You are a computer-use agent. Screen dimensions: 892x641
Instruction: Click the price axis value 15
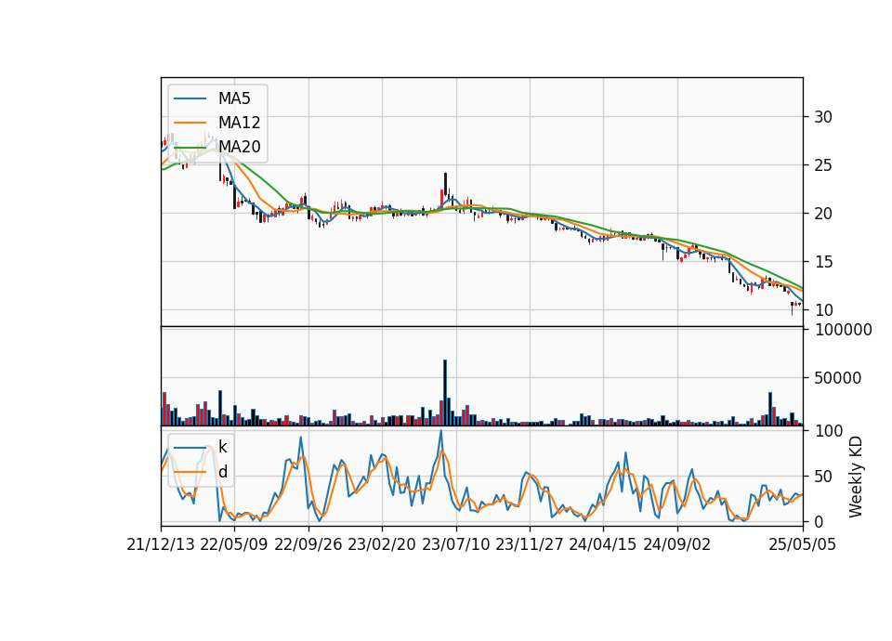pos(823,262)
